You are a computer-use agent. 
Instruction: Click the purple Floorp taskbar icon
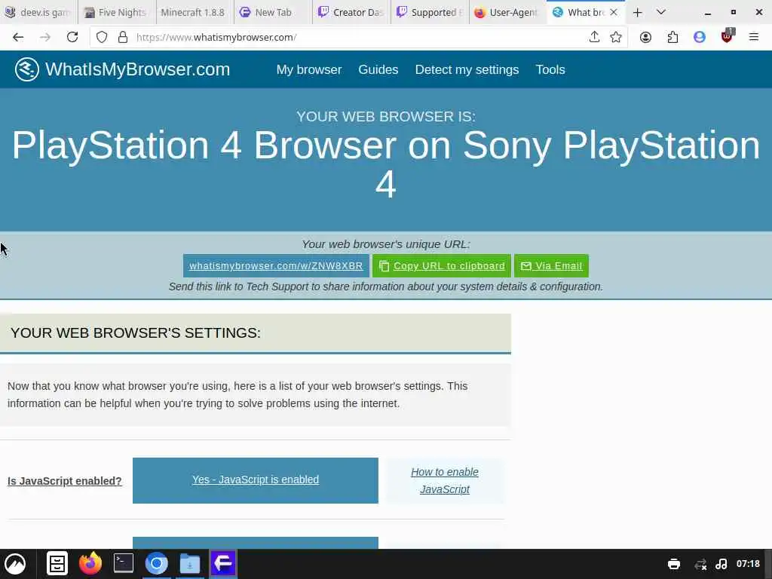[x=223, y=564]
